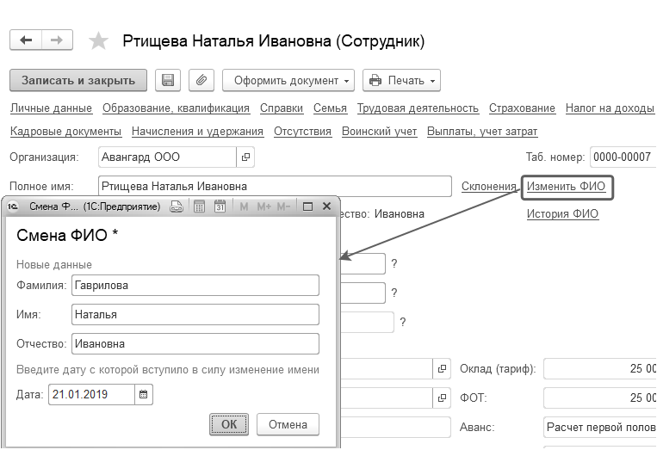The width and height of the screenshot is (657, 450).
Task: Add employee card to favorites star
Action: pyautogui.click(x=98, y=41)
